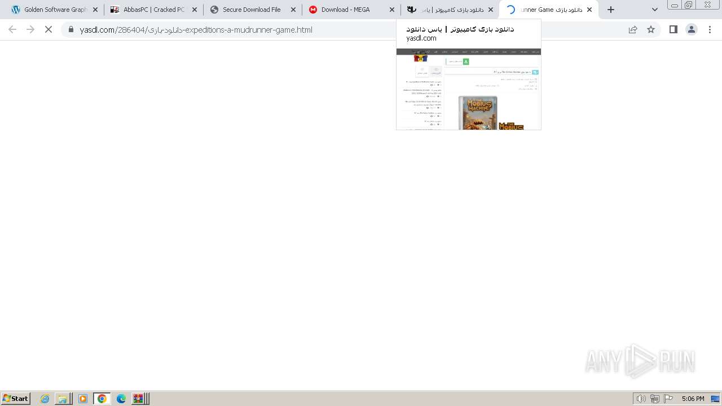Open the volume control tray icon
722x406 pixels.
click(641, 399)
